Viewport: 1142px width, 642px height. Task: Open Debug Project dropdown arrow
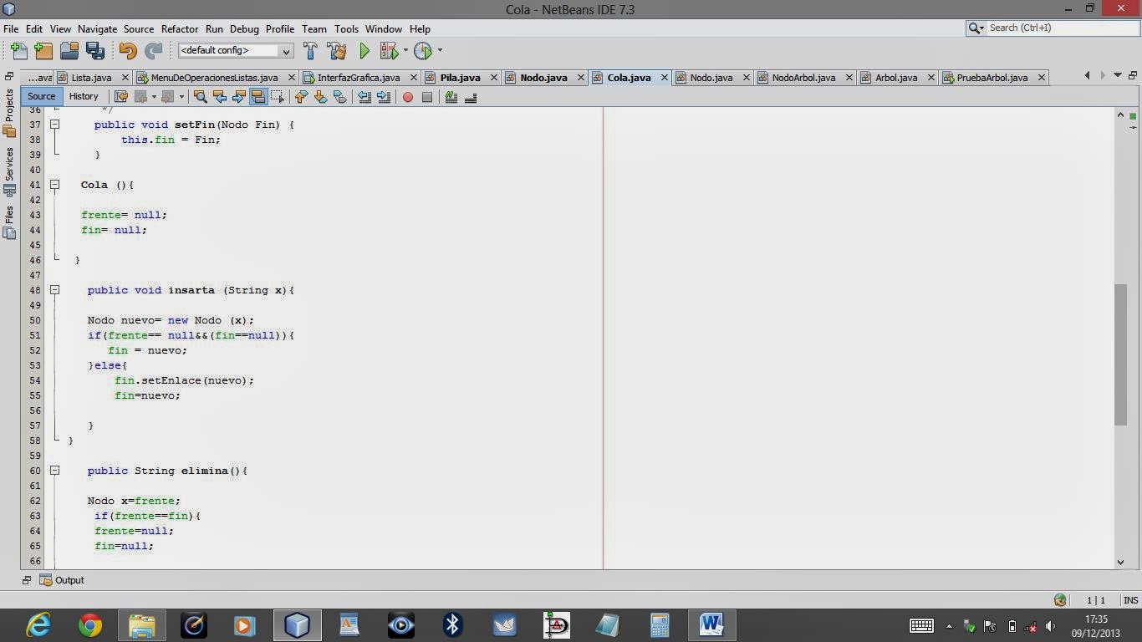pyautogui.click(x=405, y=50)
